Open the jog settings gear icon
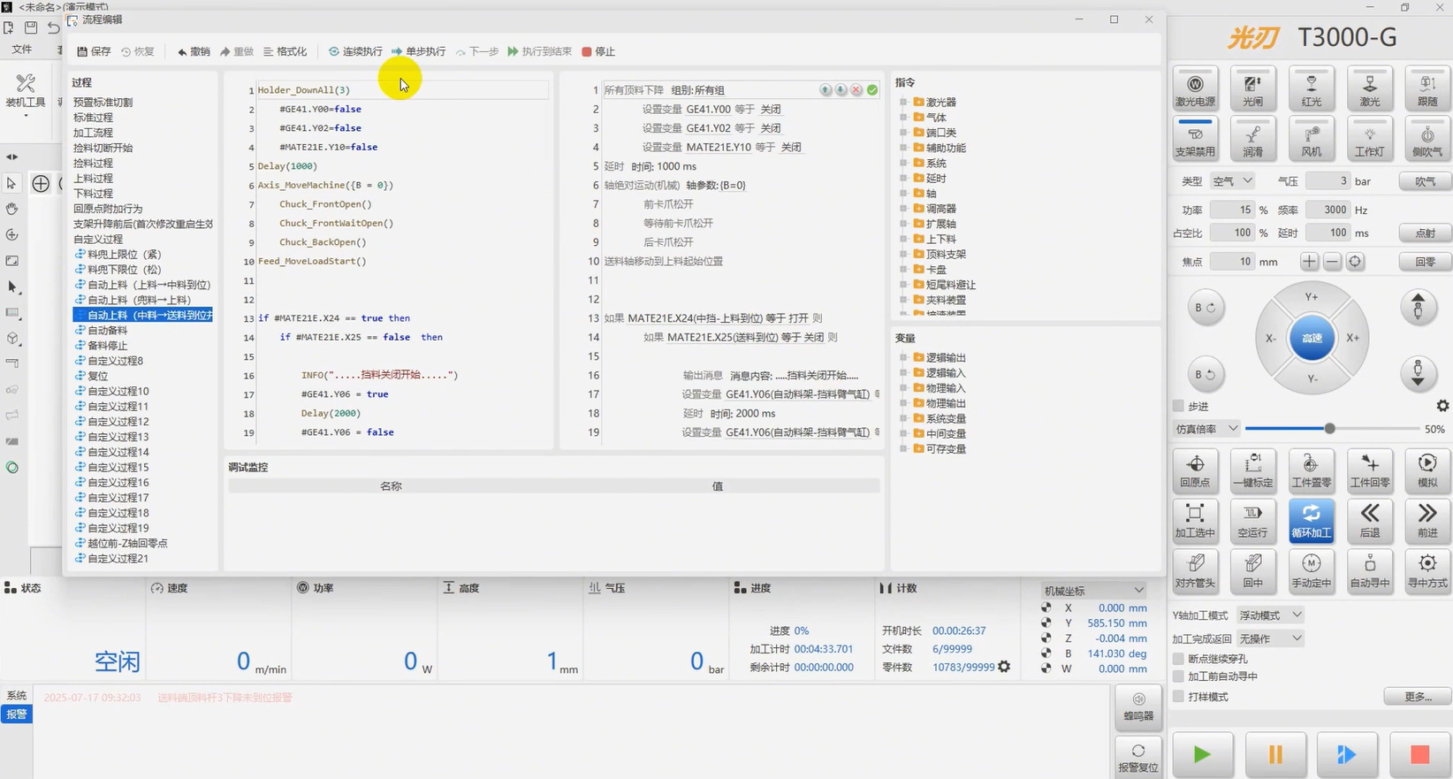 tap(1442, 406)
